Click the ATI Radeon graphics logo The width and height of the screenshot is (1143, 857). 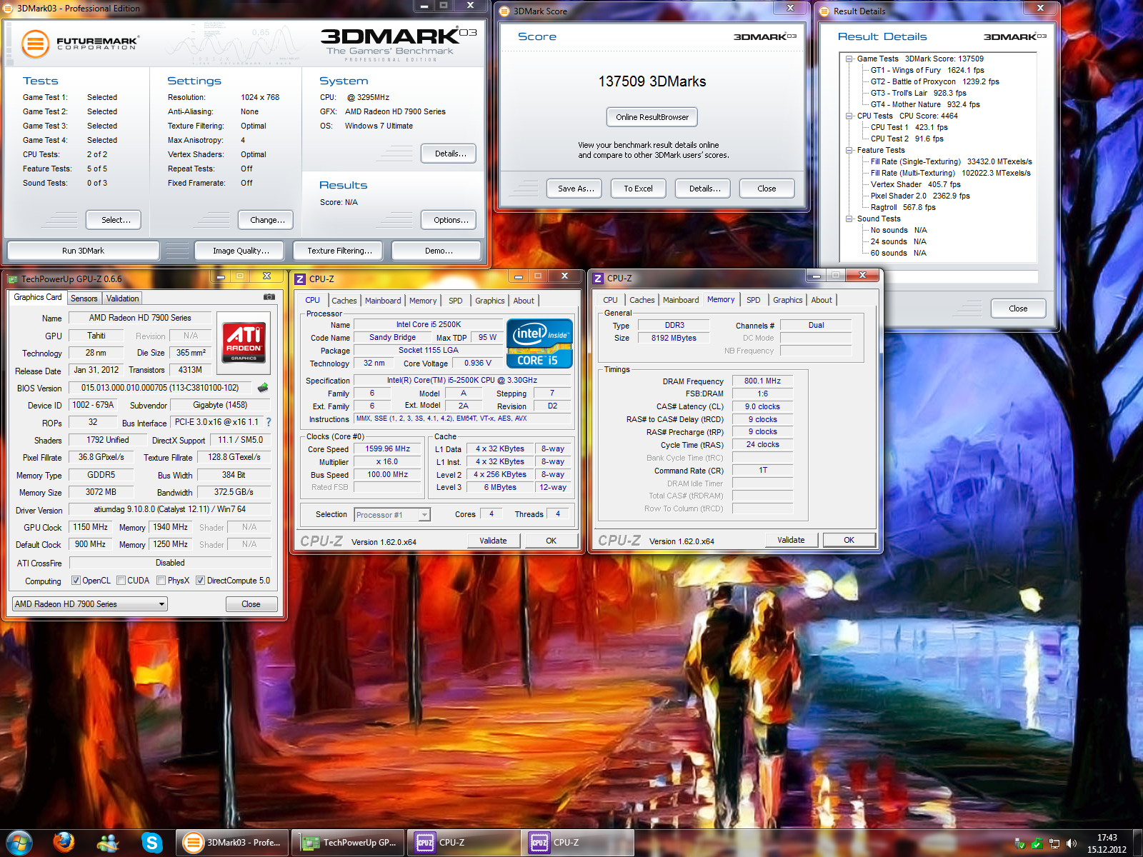tap(244, 343)
